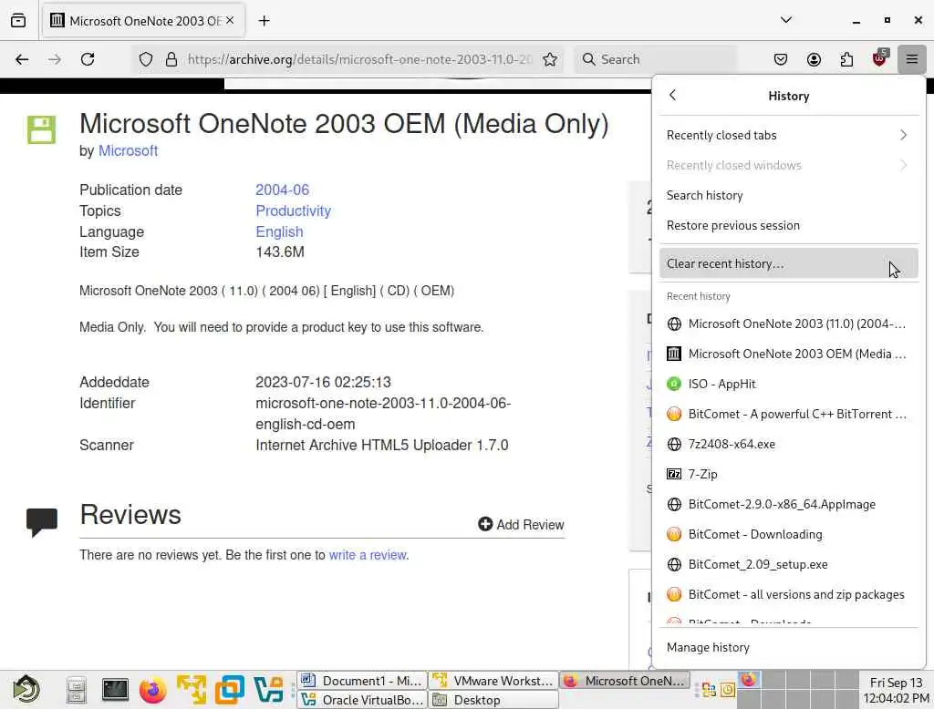This screenshot has width=934, height=709.
Task: Go back to previous page
Action: (22, 59)
